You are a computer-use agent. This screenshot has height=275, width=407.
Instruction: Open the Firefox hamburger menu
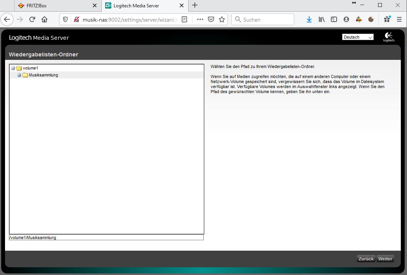[x=399, y=19]
